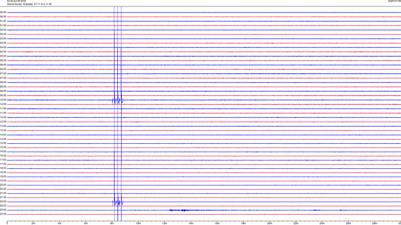401x225 pixels.
Task: Click the 08:00 row label
Action: click(x=3, y=82)
